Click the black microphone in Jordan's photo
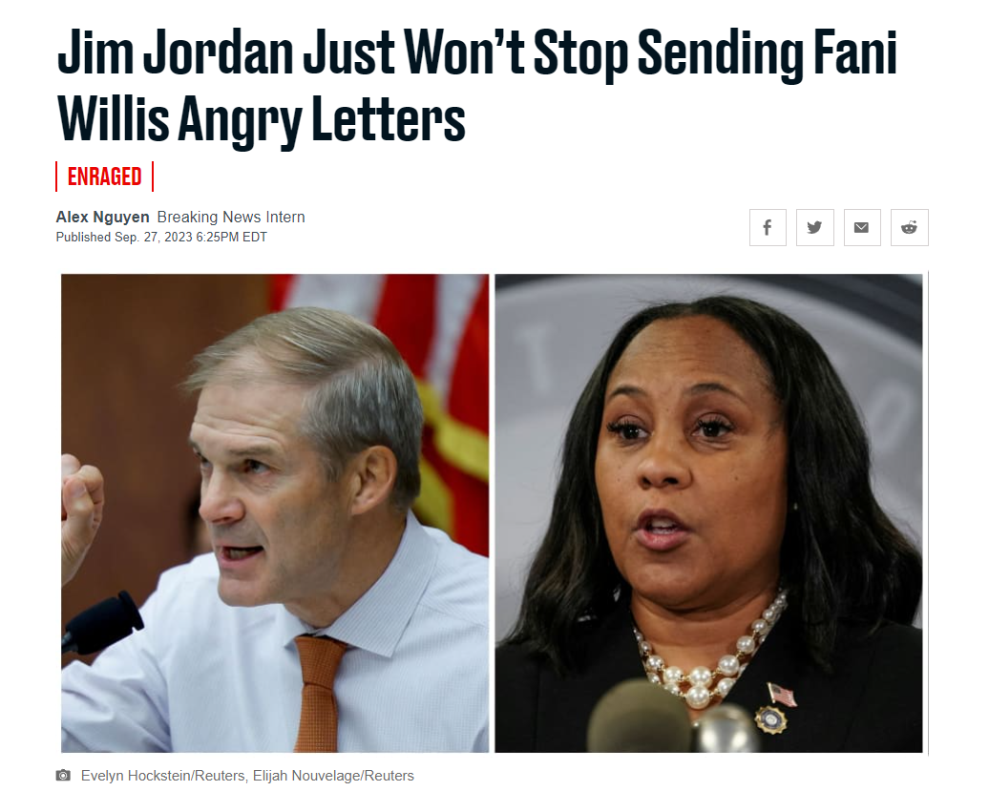 pos(103,623)
